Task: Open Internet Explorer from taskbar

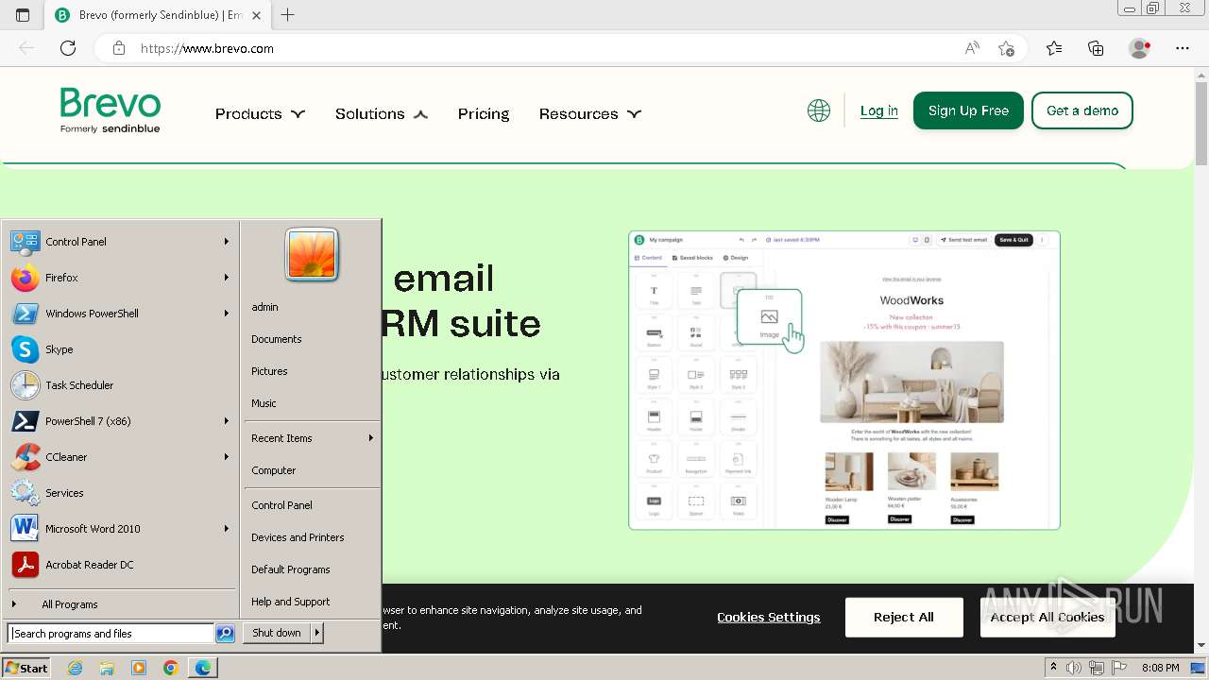Action: click(76, 668)
